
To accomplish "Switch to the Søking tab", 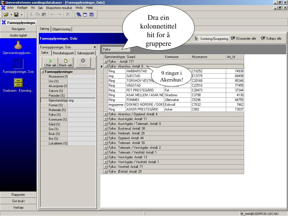I will (x=44, y=29).
